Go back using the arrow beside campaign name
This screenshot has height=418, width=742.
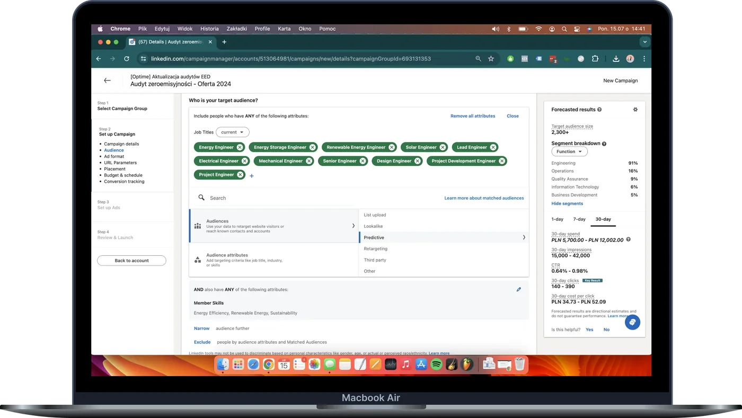(107, 81)
